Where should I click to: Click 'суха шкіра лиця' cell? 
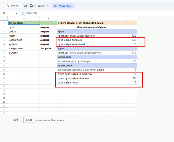(x=92, y=82)
